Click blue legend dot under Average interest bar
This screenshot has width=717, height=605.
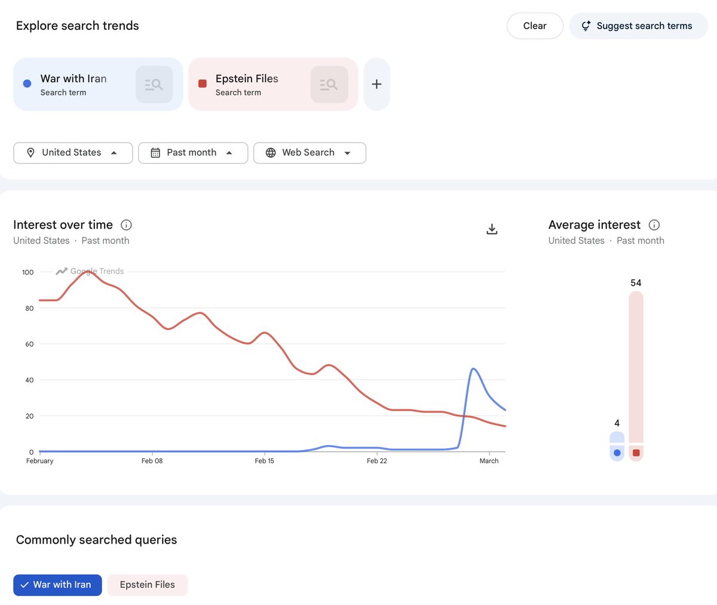pos(617,453)
